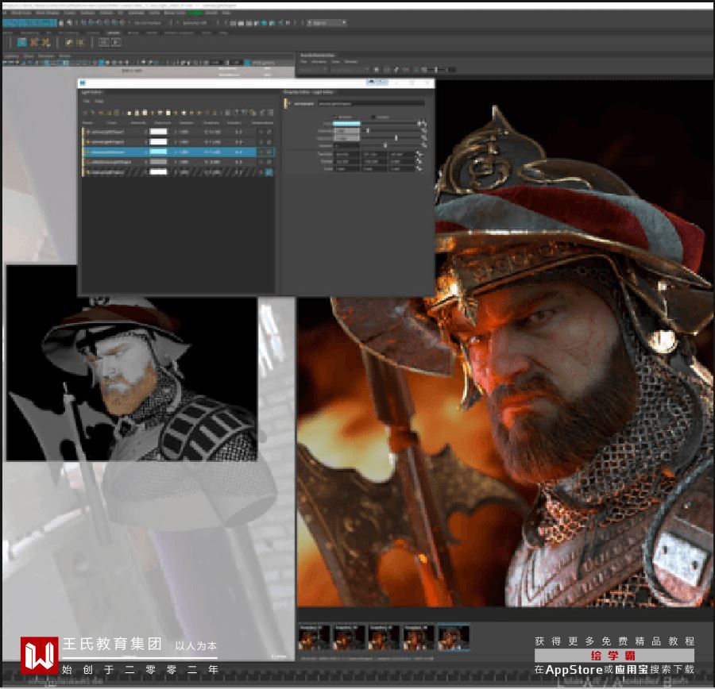Click the Intensity value field in the Property Editor
This screenshot has width=715, height=689.
(x=347, y=130)
